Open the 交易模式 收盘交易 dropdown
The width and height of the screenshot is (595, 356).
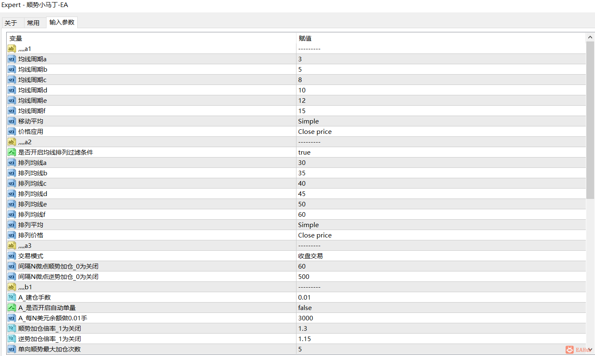(x=311, y=256)
